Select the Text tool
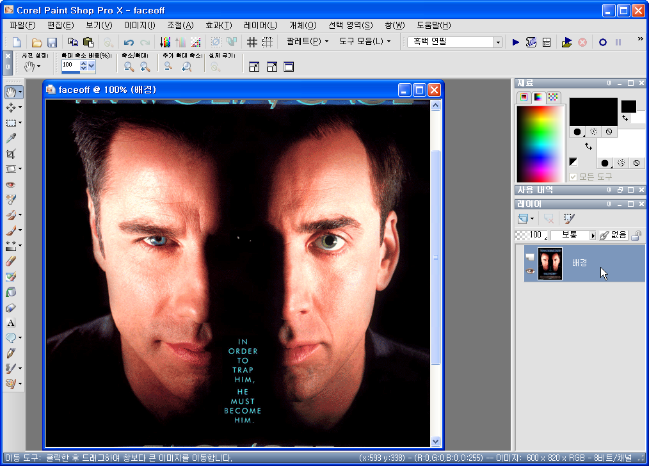Viewport: 649px width, 466px height. (11, 323)
